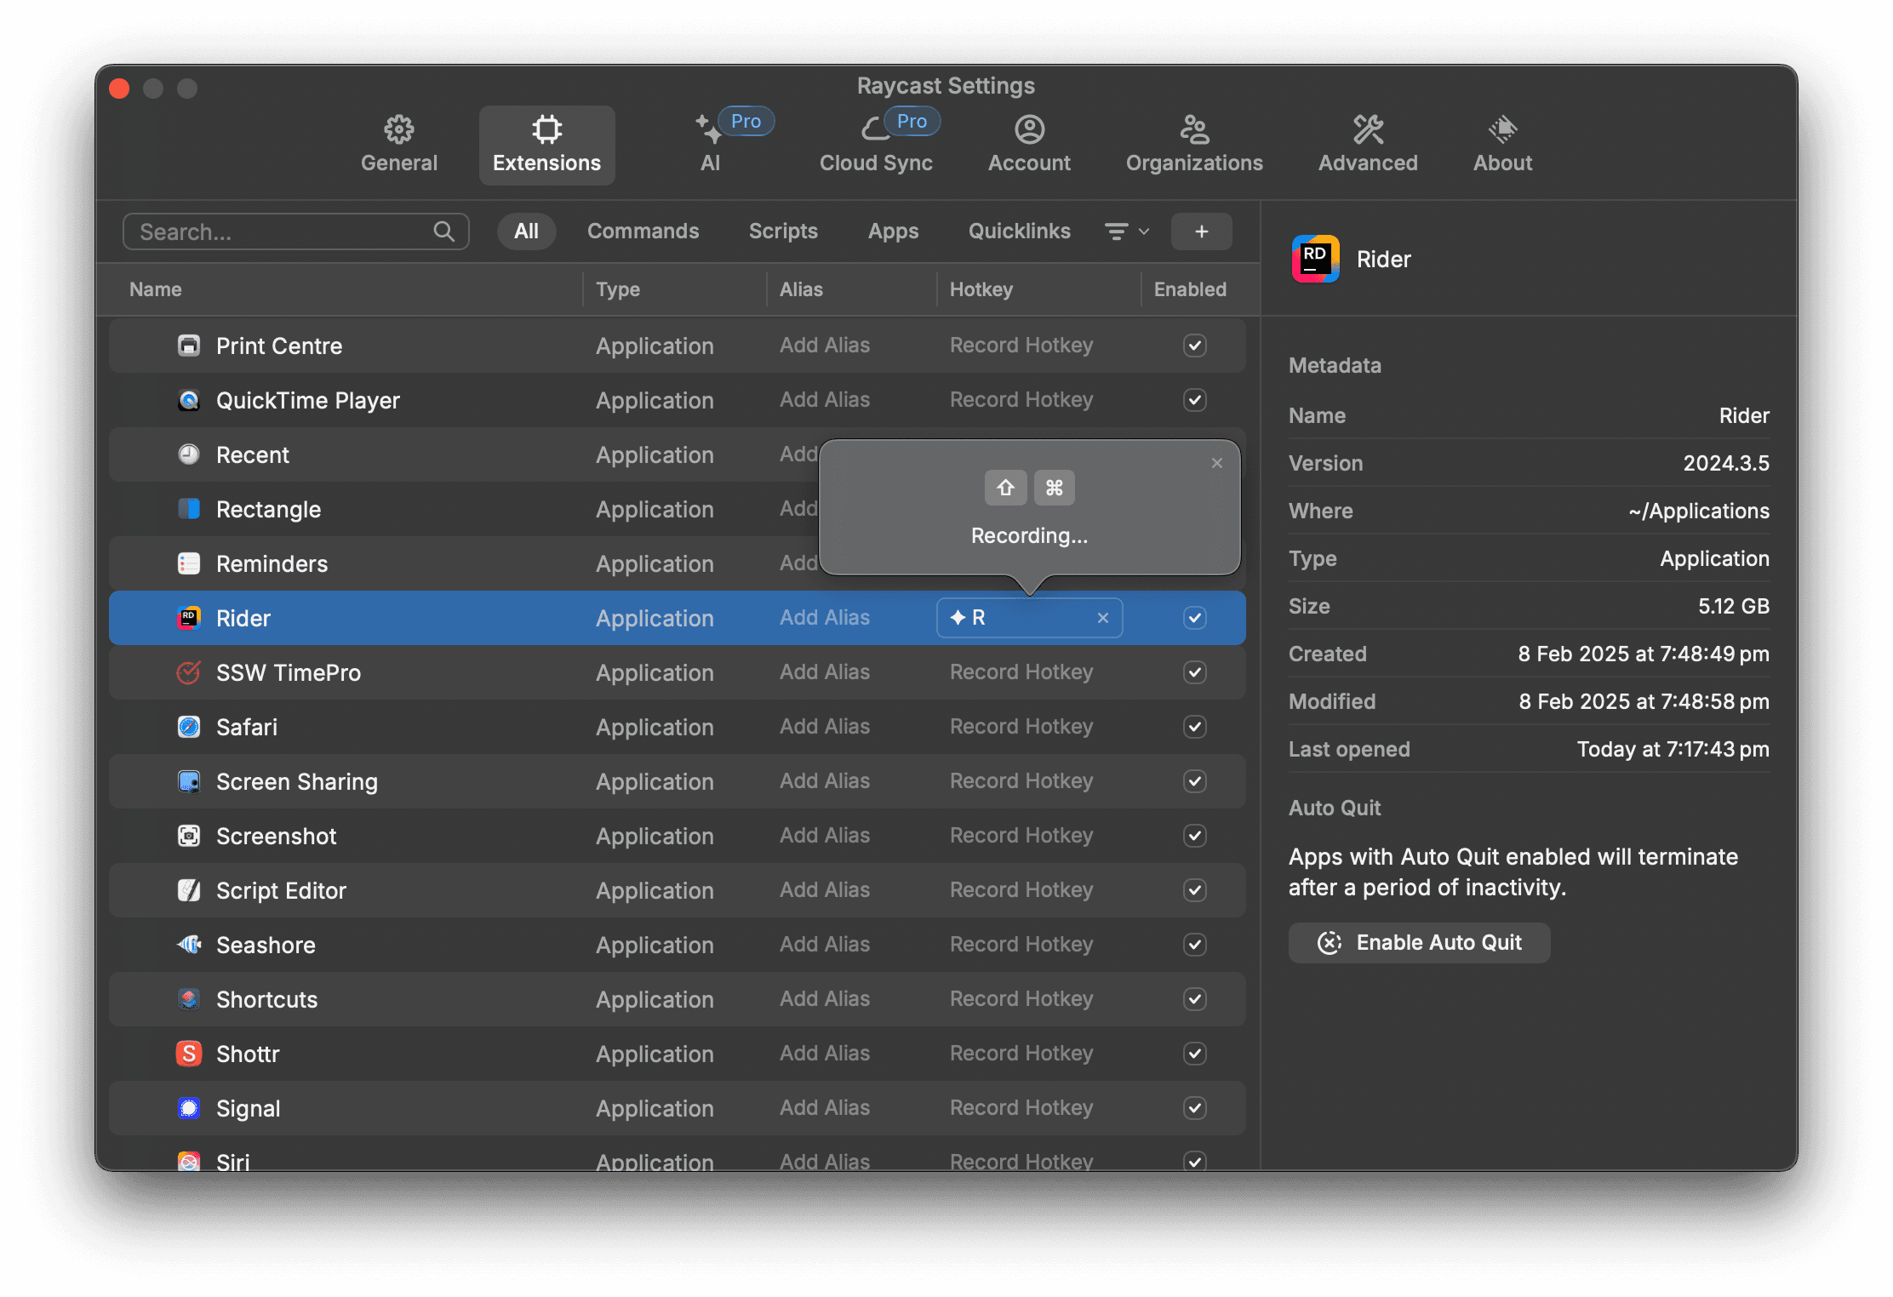Viewport: 1893px width, 1297px height.
Task: Toggle the Shortcuts enabled checkbox
Action: (x=1194, y=999)
